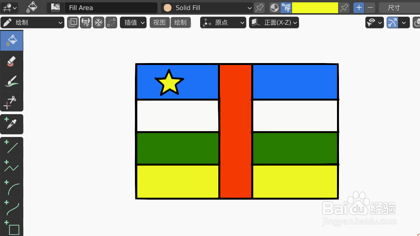Open the 原点 stroke placement dropdown
The width and height of the screenshot is (420, 236).
[223, 22]
